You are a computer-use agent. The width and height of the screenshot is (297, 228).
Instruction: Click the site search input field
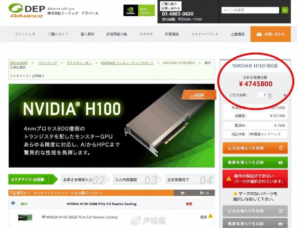250,10
